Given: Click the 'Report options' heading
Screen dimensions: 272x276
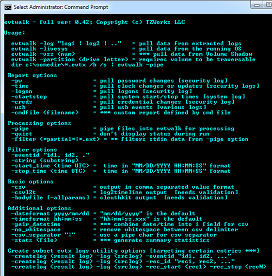Looking at the screenshot, I should coord(32,75).
